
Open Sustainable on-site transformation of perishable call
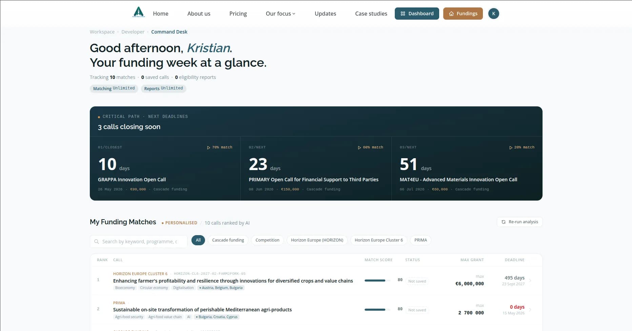[x=202, y=310]
